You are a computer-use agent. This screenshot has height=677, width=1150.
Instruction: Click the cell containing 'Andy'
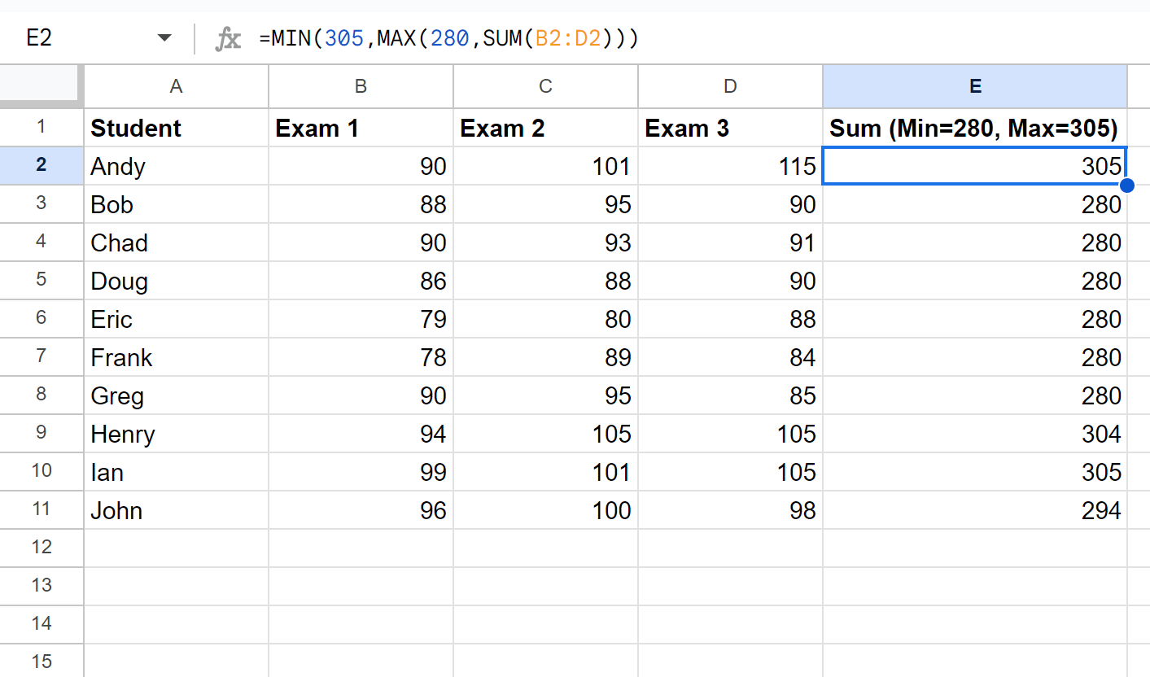point(176,166)
